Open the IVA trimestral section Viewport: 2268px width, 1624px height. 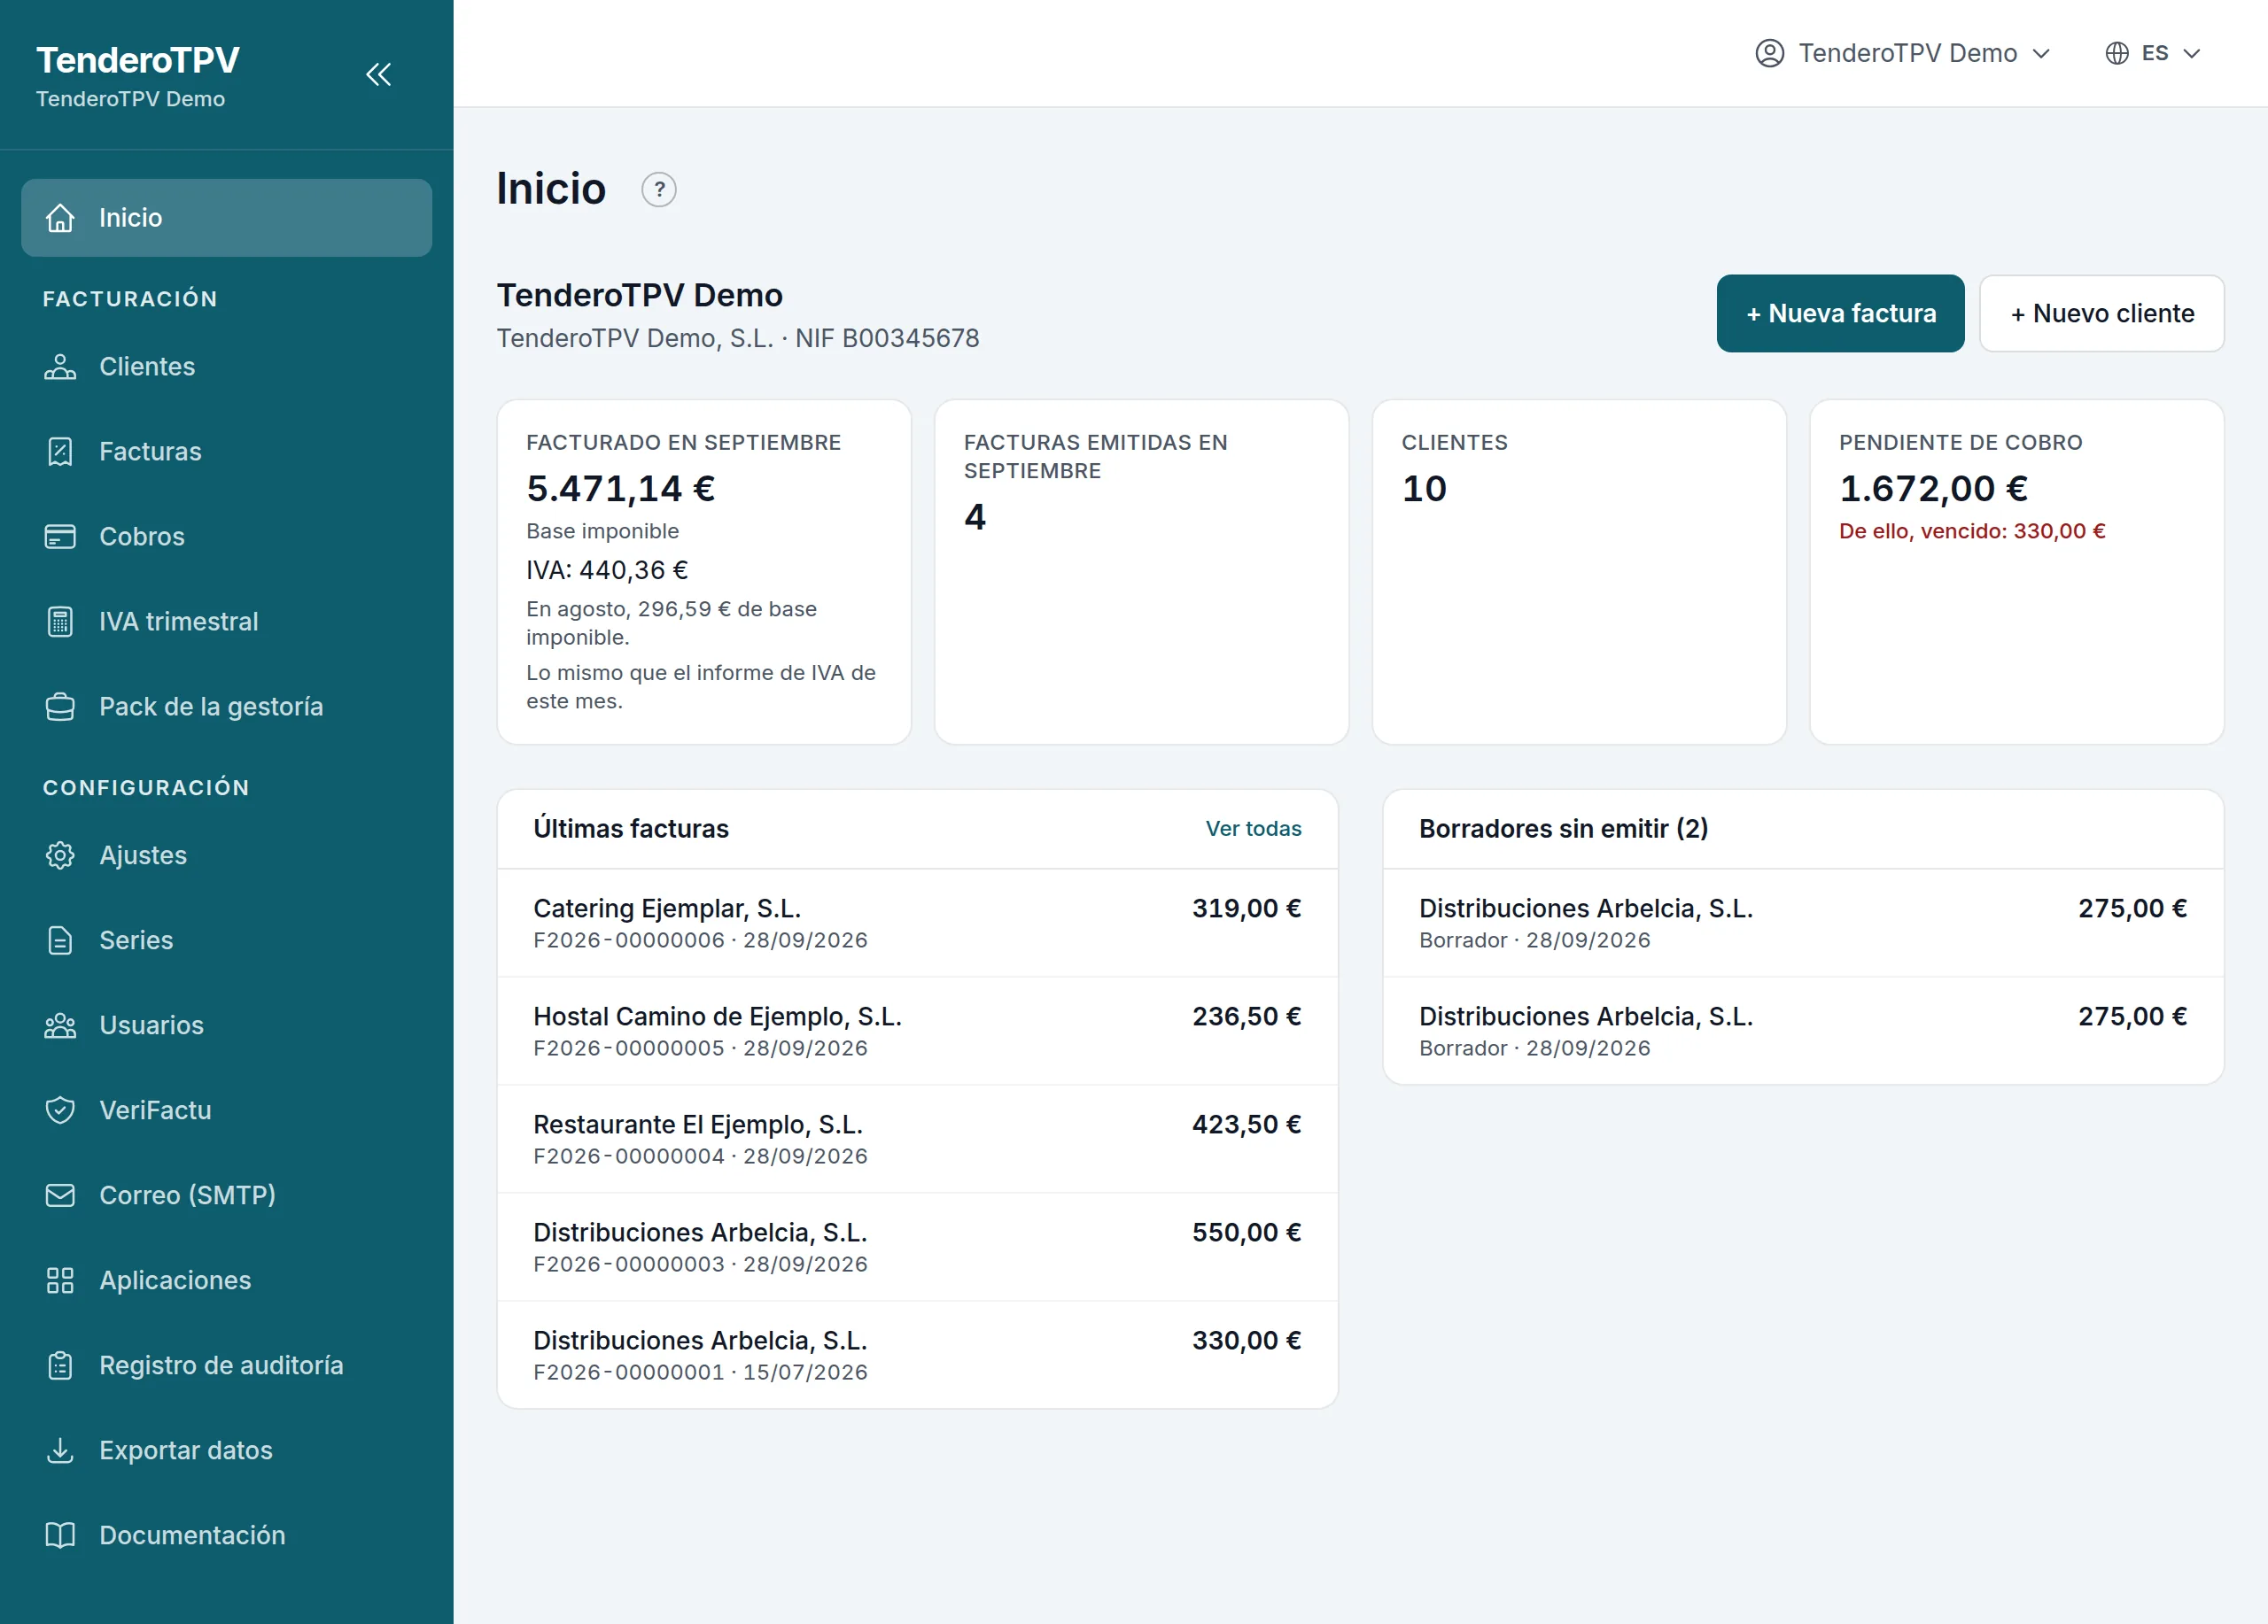coord(227,622)
